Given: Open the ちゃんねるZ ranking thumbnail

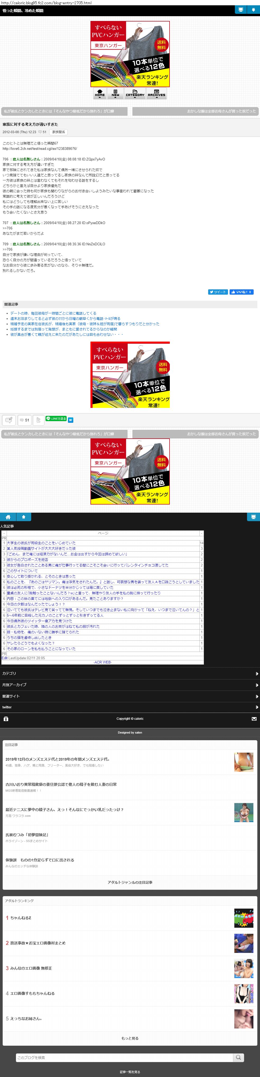Looking at the screenshot, I should [x=243, y=918].
